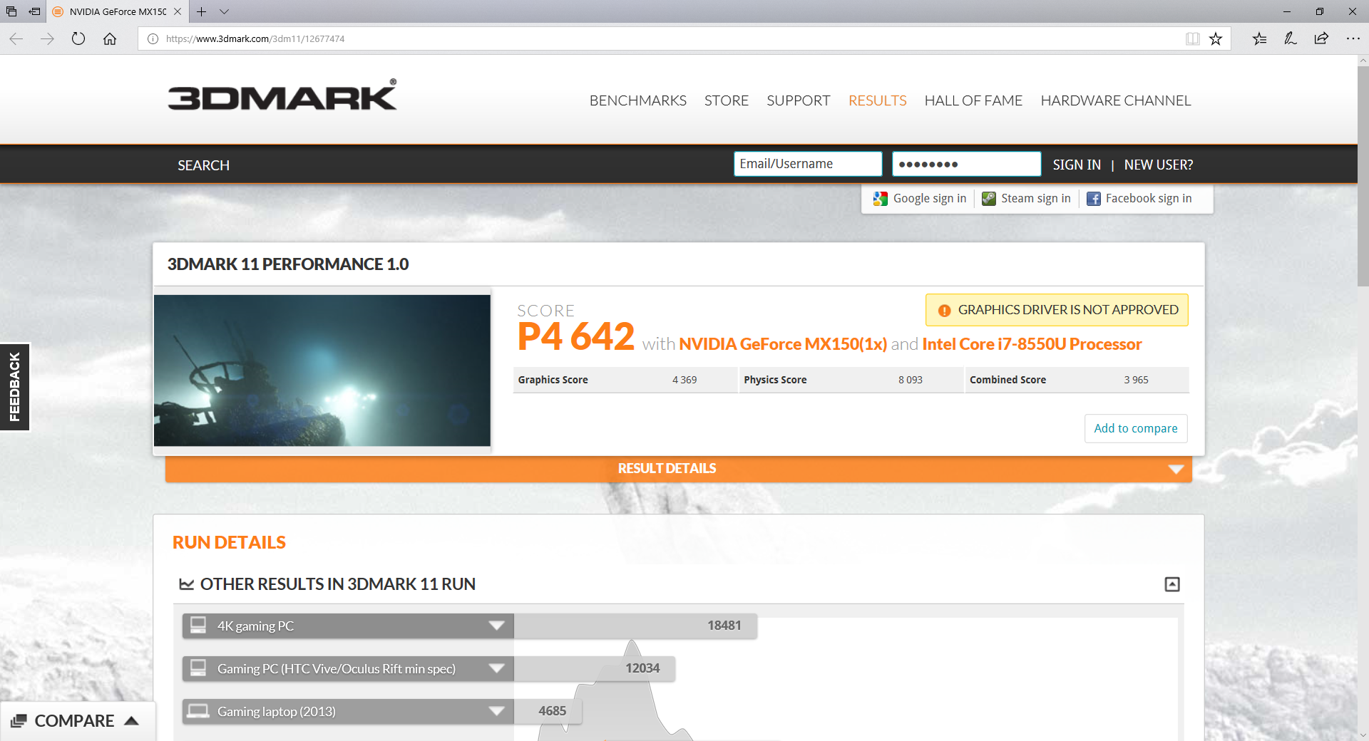Image resolution: width=1369 pixels, height=741 pixels.
Task: Click the 3DMark logo
Action: (282, 95)
